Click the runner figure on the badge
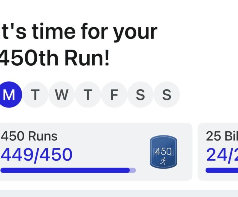 pos(163,161)
